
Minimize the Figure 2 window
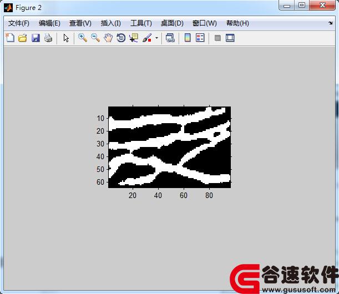(x=287, y=6)
